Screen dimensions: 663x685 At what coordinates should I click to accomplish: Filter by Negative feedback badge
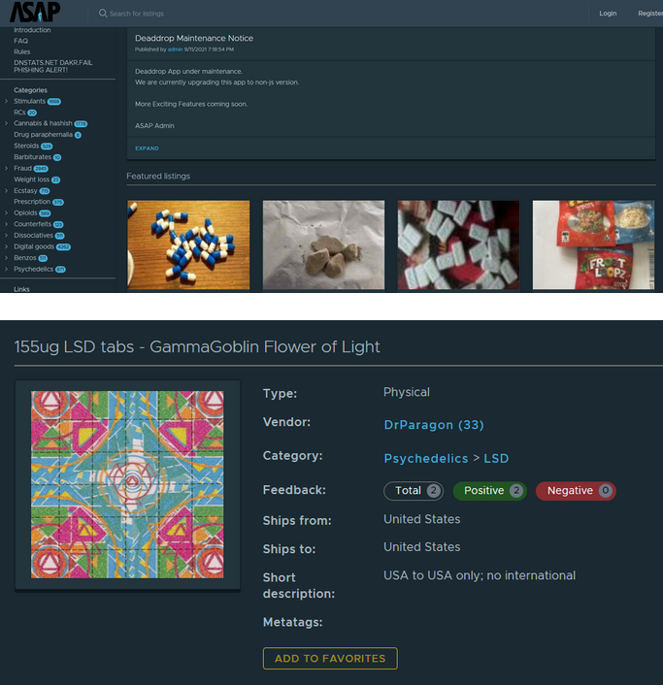tap(576, 491)
